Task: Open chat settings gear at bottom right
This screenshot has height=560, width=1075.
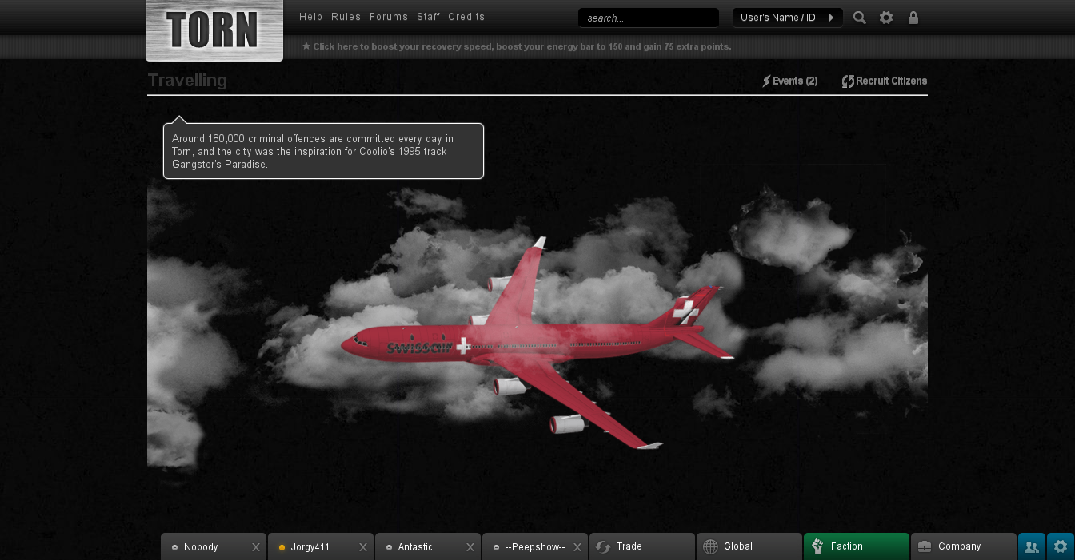Action: coord(1061,546)
